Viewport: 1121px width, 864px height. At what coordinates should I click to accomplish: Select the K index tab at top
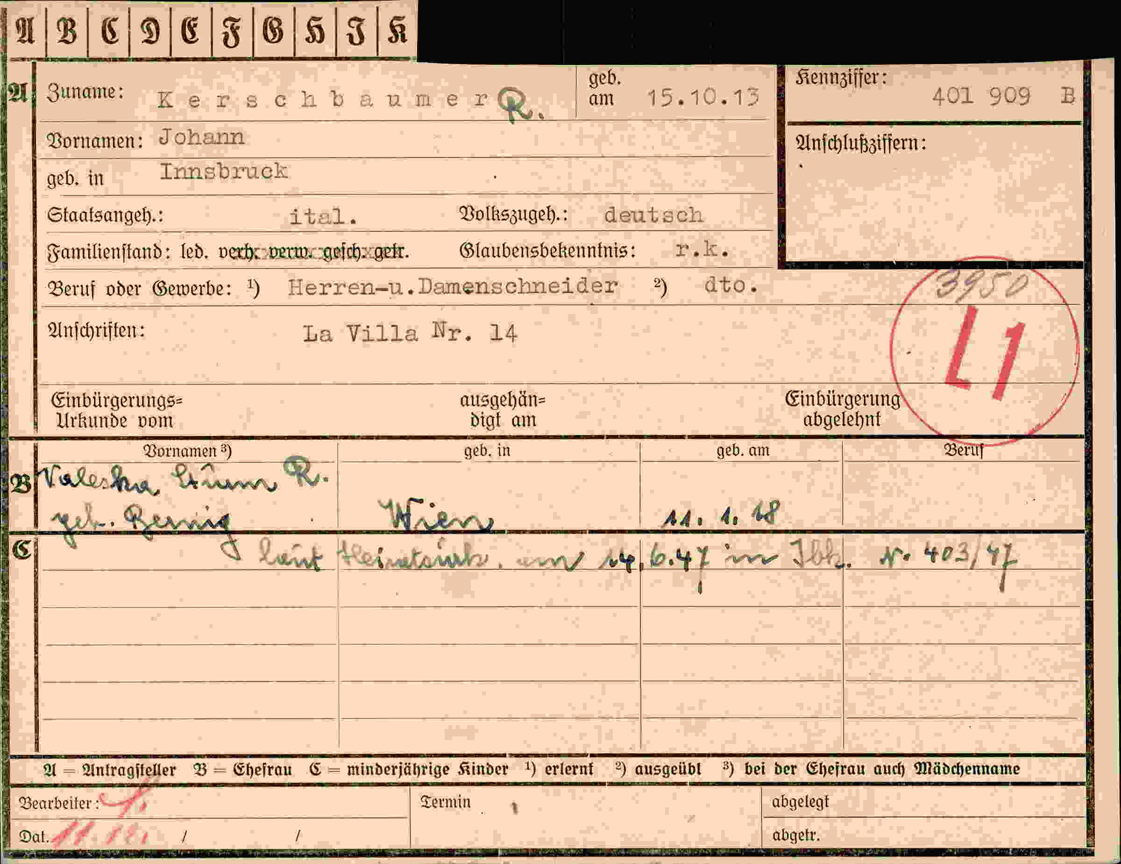tap(397, 31)
